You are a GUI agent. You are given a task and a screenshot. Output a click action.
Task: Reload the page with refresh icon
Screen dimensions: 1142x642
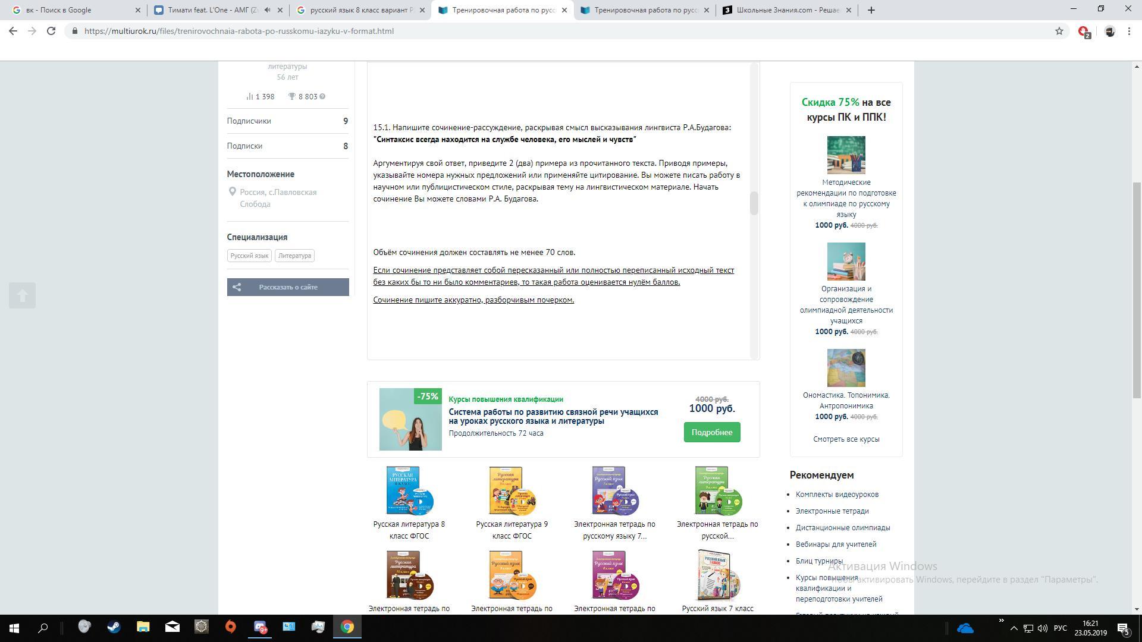coord(51,31)
